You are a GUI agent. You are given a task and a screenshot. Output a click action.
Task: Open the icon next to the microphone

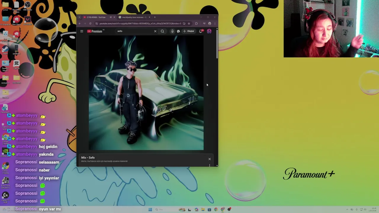178,31
